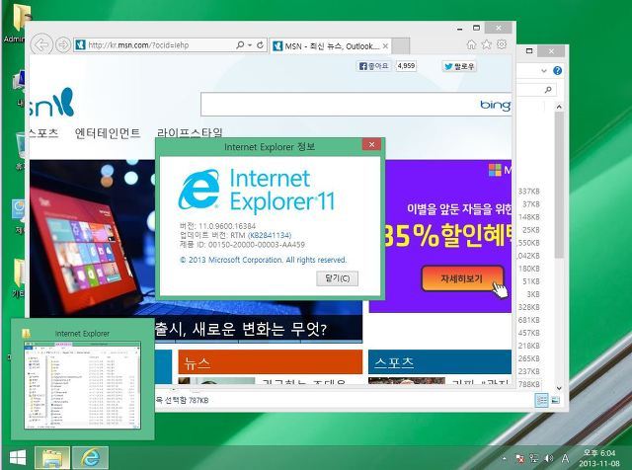Click the Action Center flag tray icon
632x470 pixels.
pyautogui.click(x=520, y=458)
